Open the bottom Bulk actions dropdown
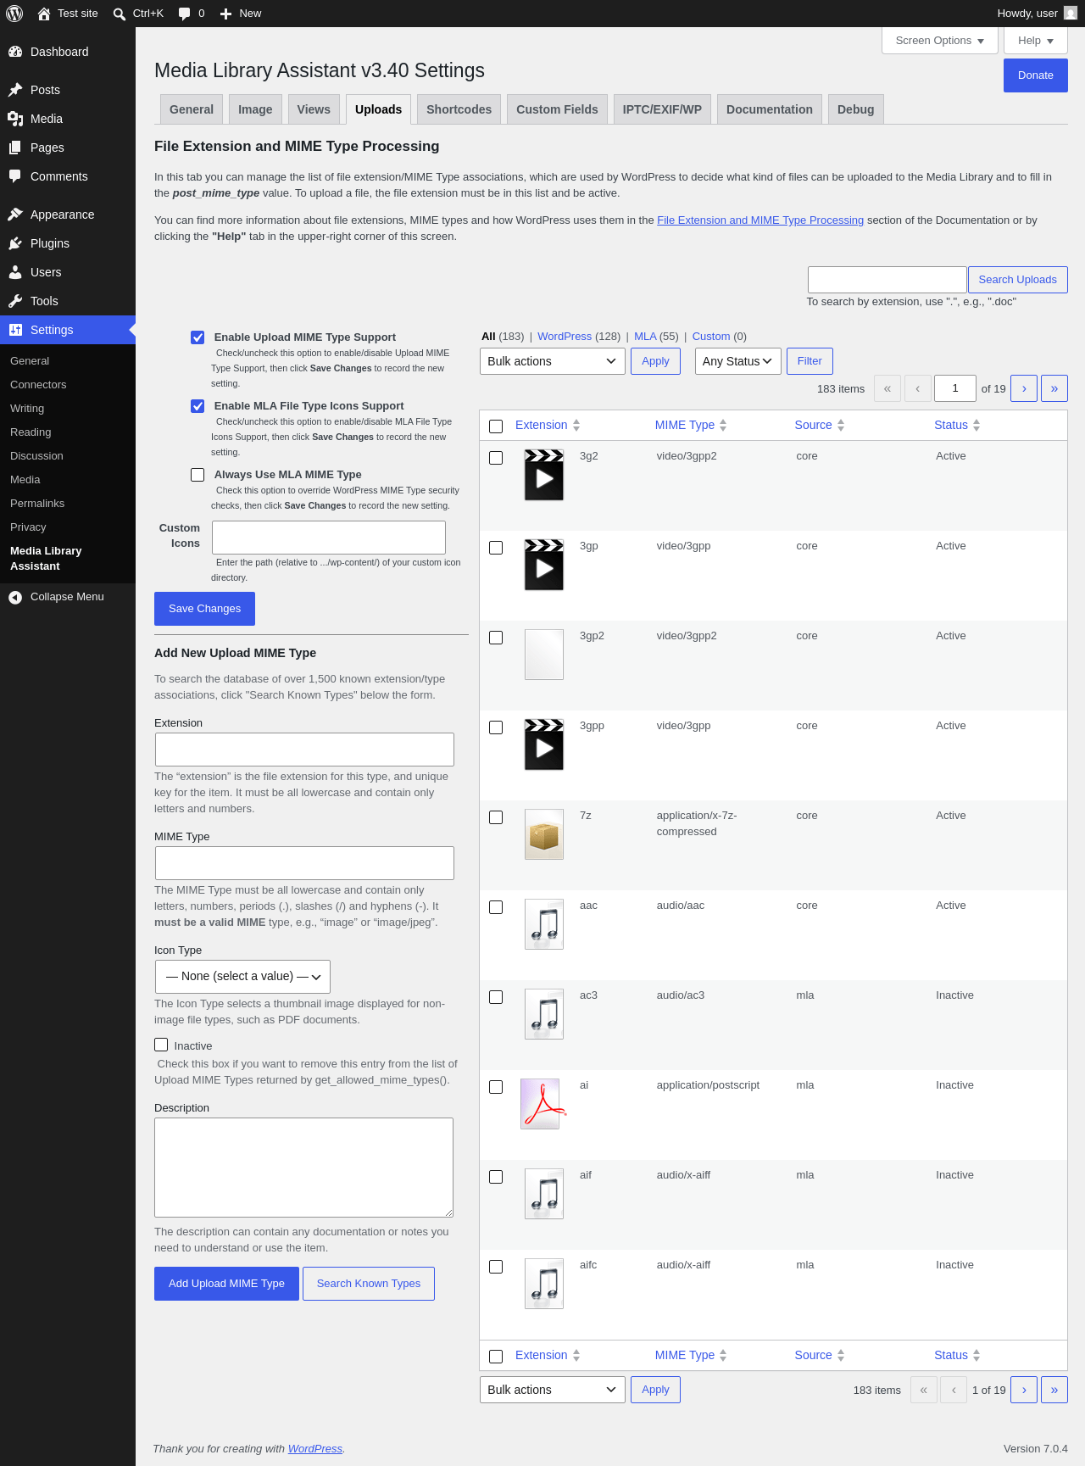 [x=553, y=1390]
